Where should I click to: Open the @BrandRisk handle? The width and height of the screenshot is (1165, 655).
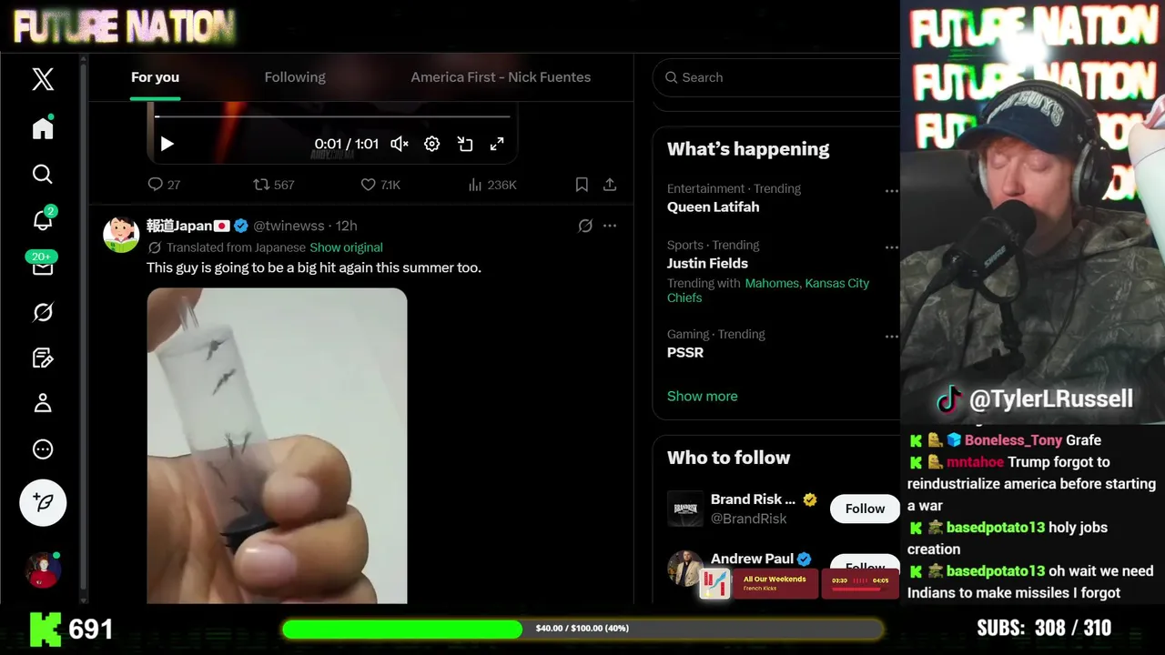tap(749, 519)
